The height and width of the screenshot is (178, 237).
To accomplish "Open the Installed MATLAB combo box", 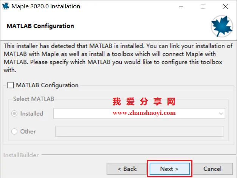I will pos(139,113).
